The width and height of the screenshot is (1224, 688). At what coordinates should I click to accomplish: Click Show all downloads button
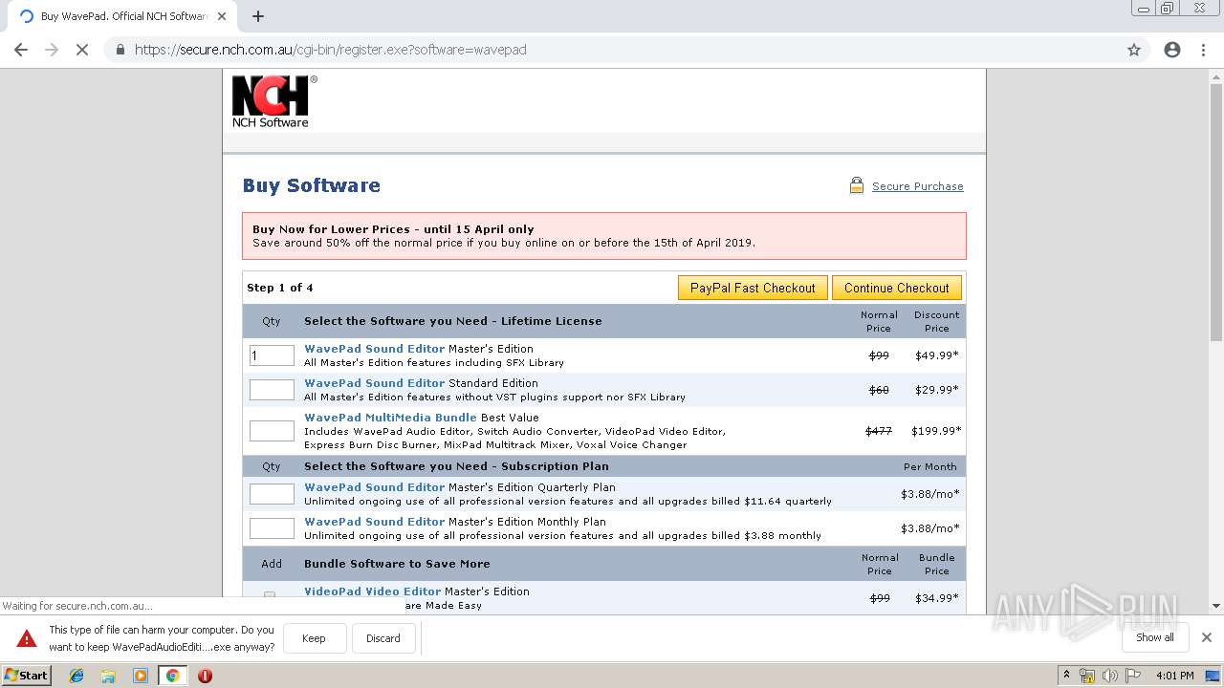click(1154, 637)
